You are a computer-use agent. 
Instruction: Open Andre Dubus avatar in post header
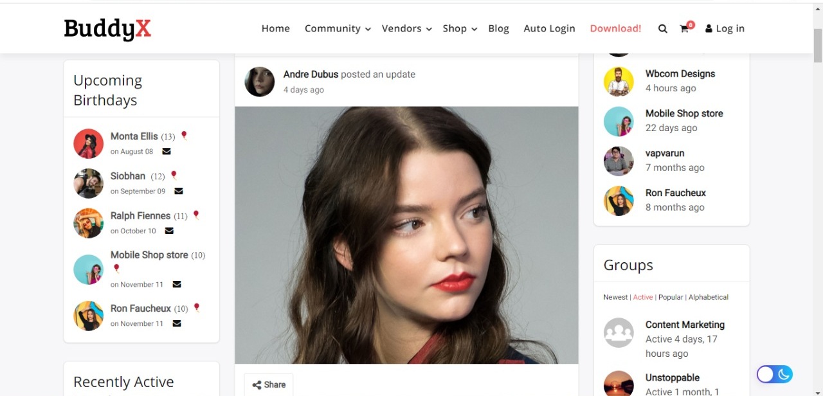(x=260, y=82)
